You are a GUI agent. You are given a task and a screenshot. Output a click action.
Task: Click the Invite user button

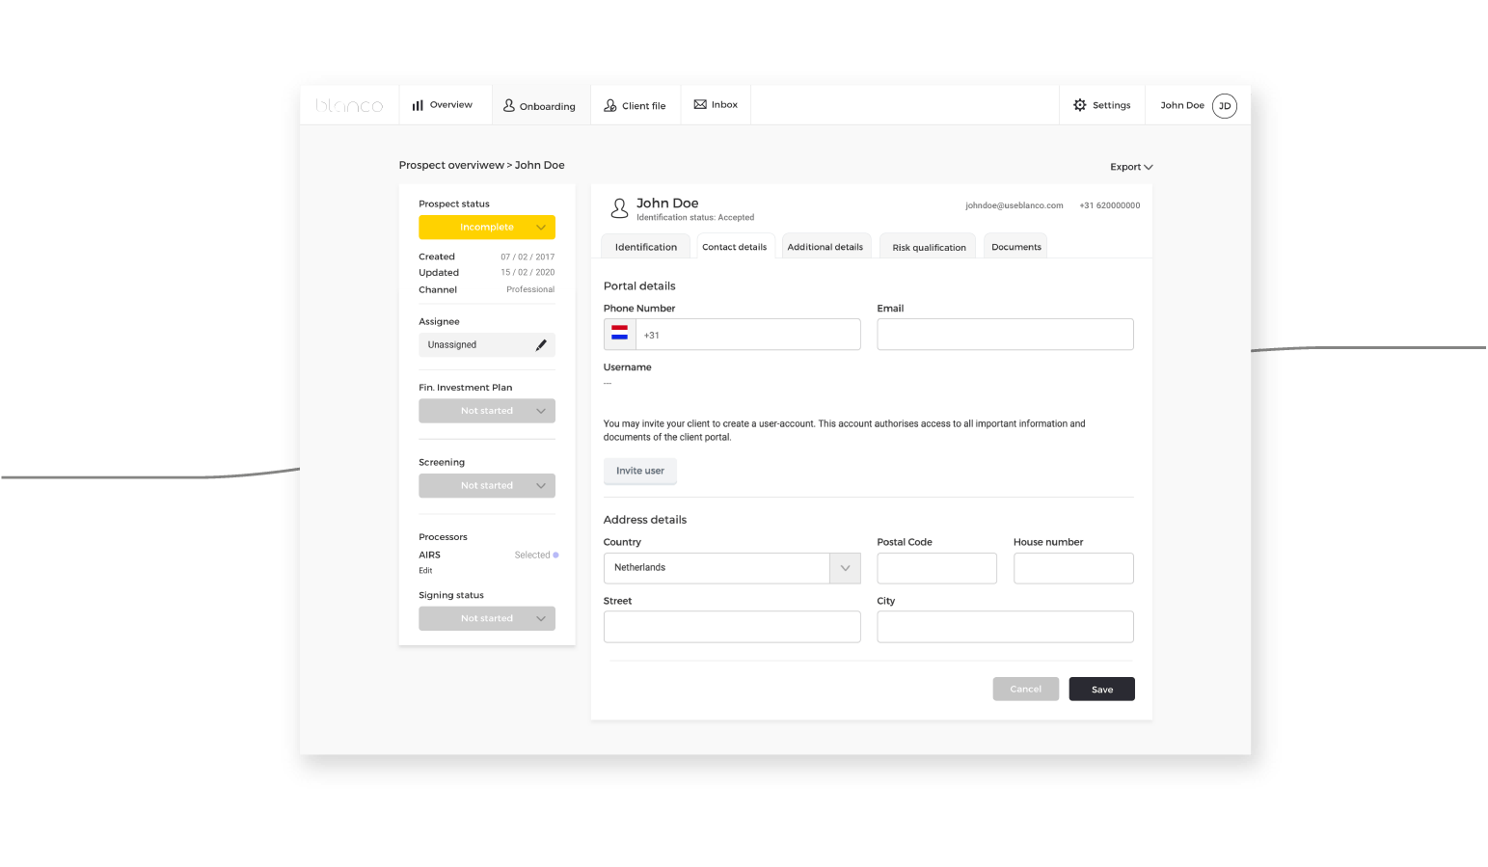click(x=640, y=471)
